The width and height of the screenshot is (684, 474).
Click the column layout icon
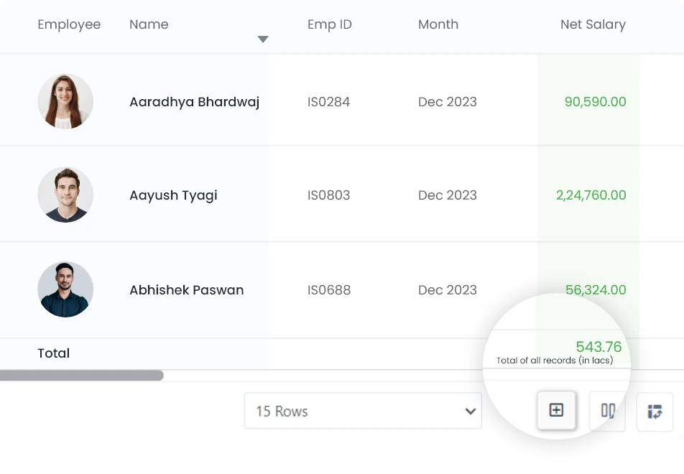(x=607, y=412)
